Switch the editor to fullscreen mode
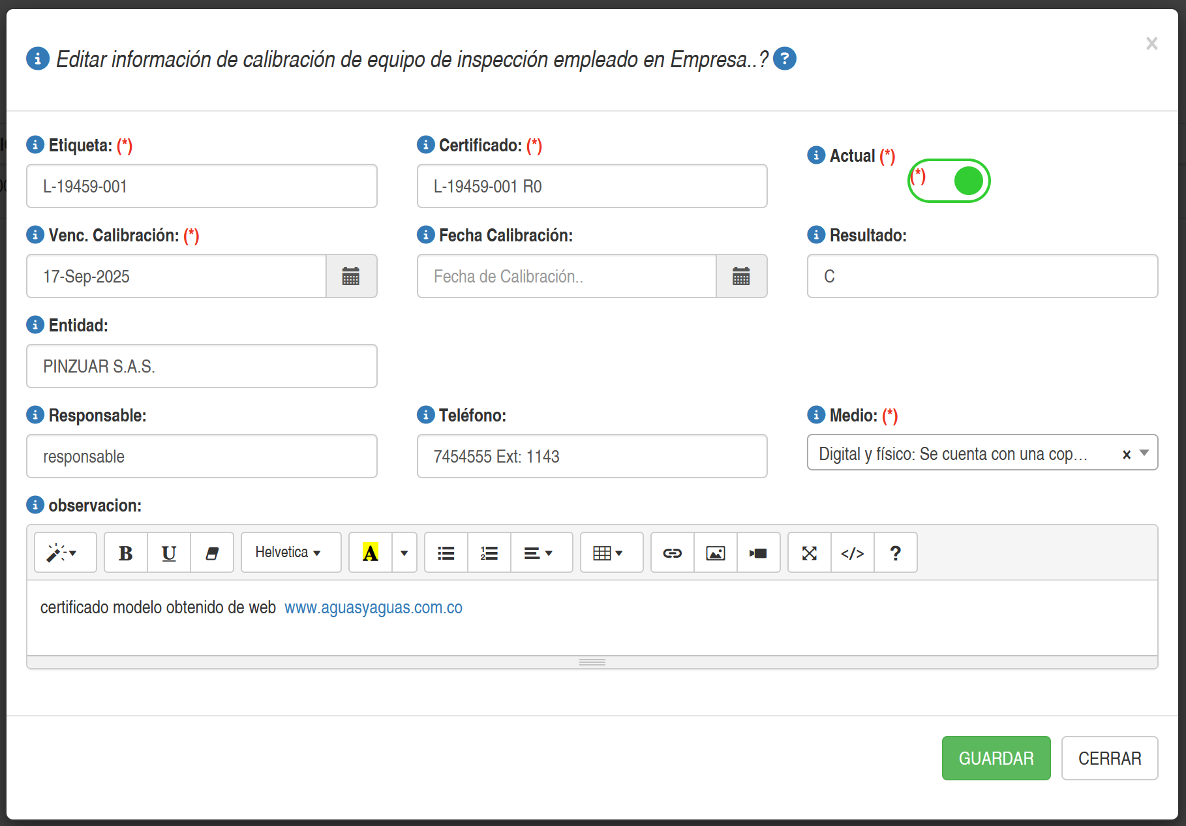Viewport: 1186px width, 826px height. (809, 553)
